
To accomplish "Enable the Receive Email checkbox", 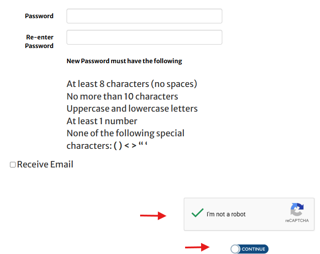I will (13, 165).
